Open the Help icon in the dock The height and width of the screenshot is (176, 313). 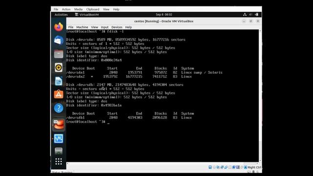[x=59, y=109]
